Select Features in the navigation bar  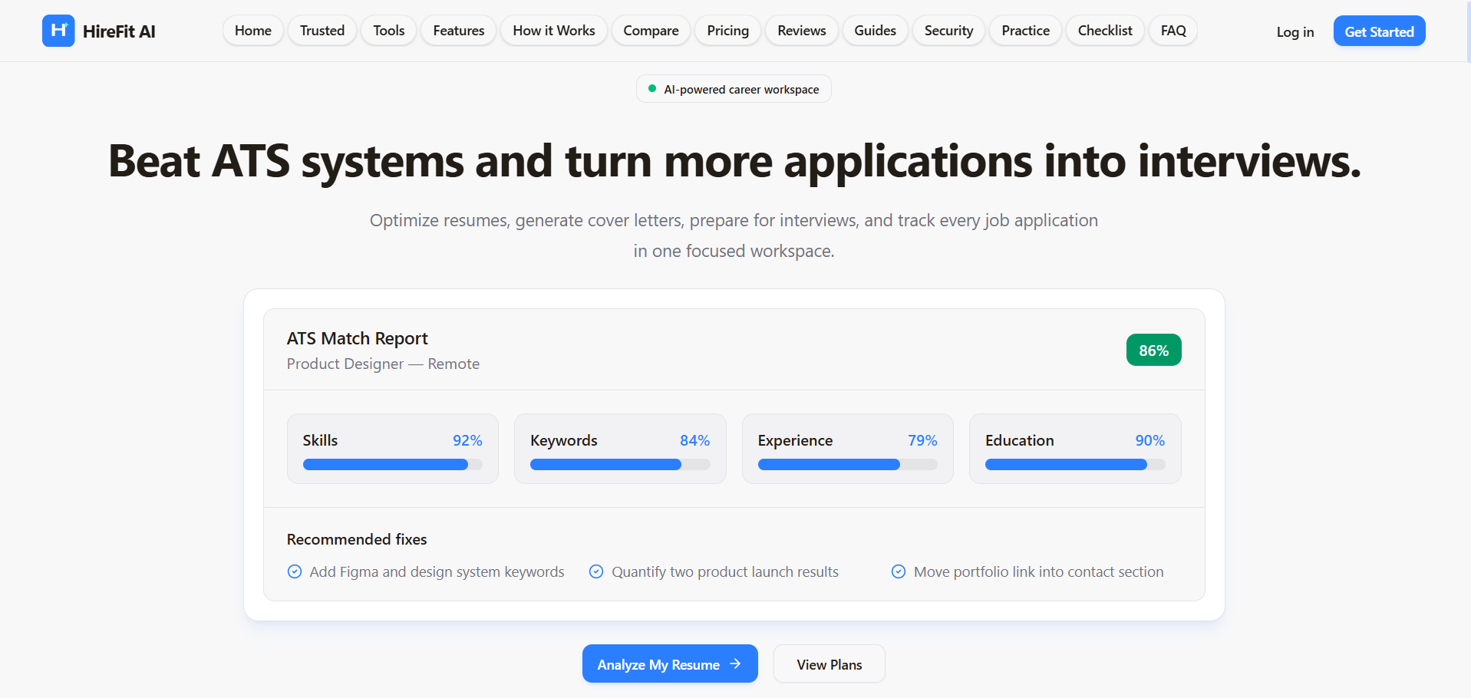(459, 31)
